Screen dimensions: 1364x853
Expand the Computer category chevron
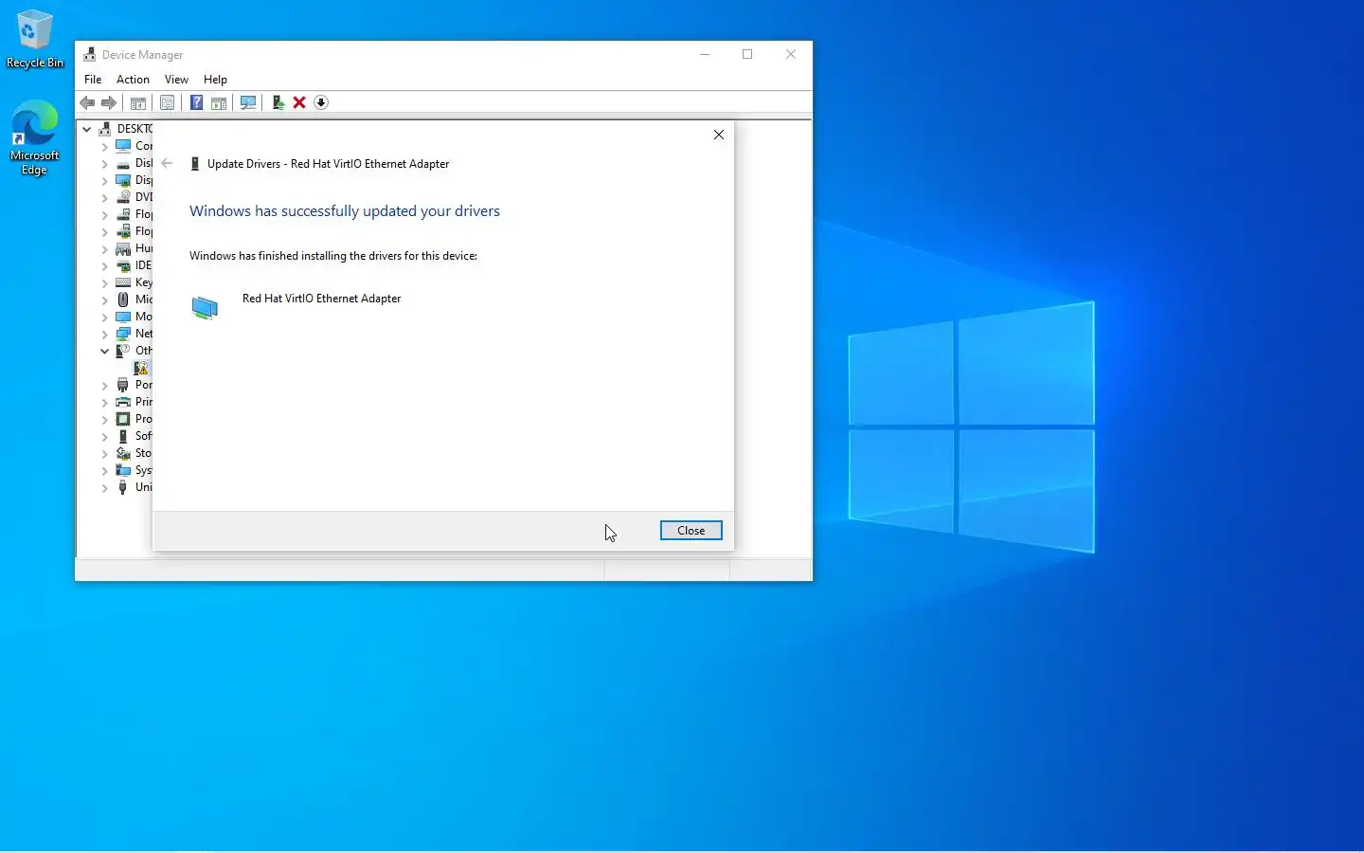105,147
